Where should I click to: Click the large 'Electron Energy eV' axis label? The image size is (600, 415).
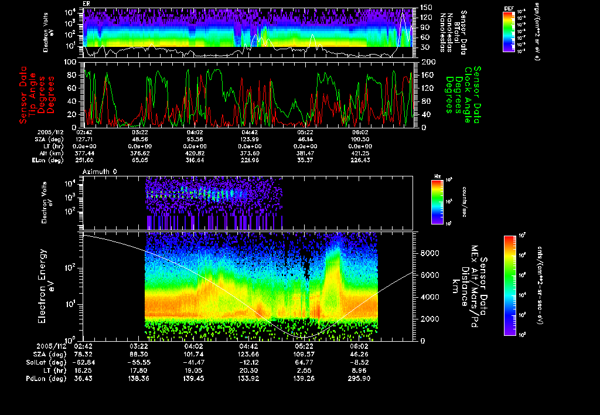46,286
